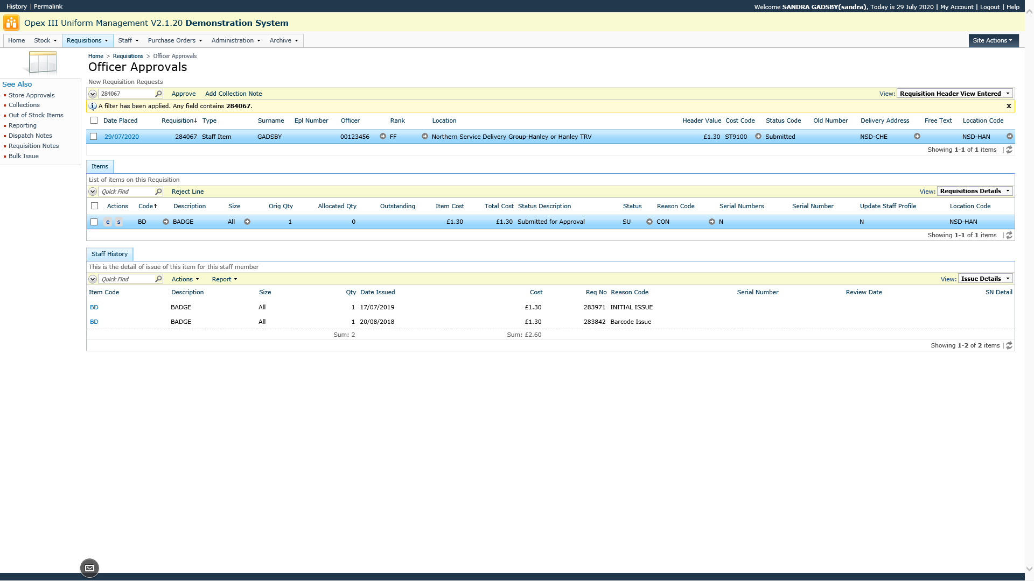Image resolution: width=1034 pixels, height=581 pixels.
Task: Open the Purchase Orders menu
Action: coord(174,40)
